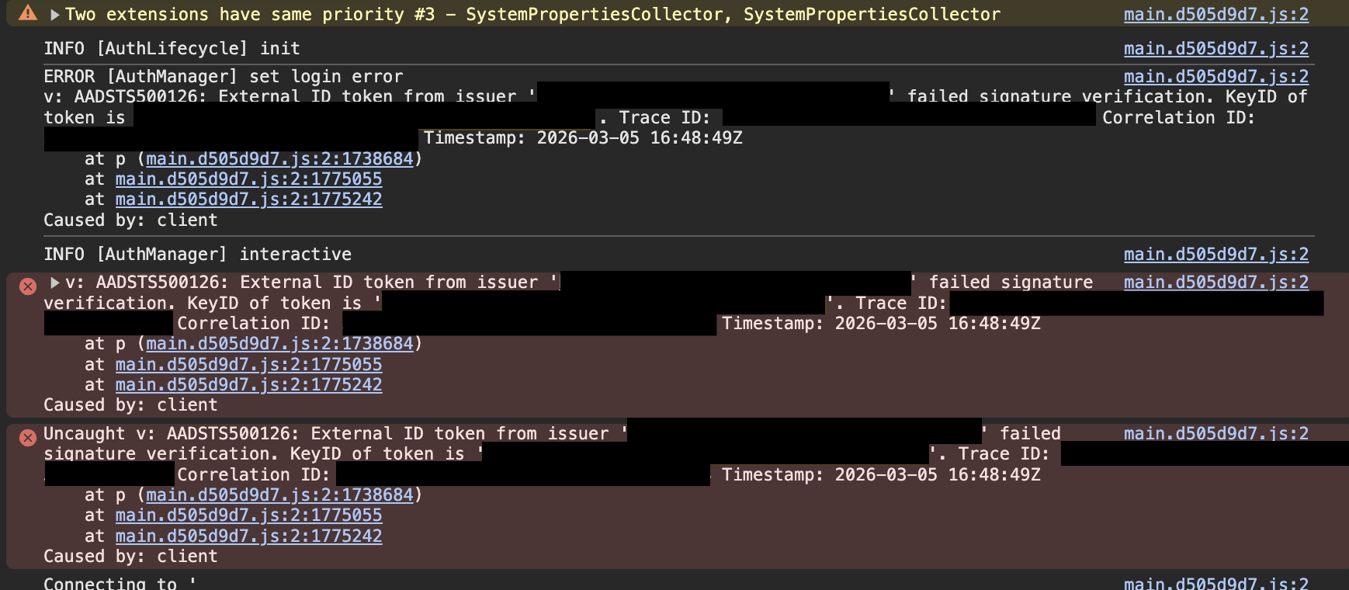Screen dimensions: 1349x590
Task: Click 'Caused by: client' in expandable 'v:' error
Action: [130, 405]
